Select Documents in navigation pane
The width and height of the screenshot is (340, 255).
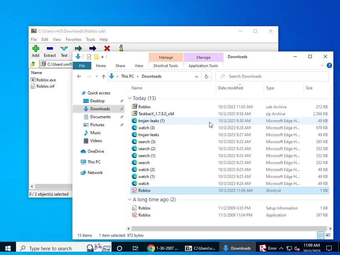100,117
